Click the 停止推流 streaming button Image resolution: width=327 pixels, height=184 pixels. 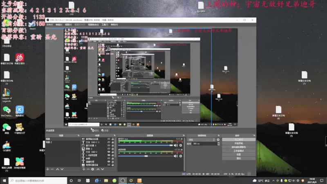(x=239, y=139)
